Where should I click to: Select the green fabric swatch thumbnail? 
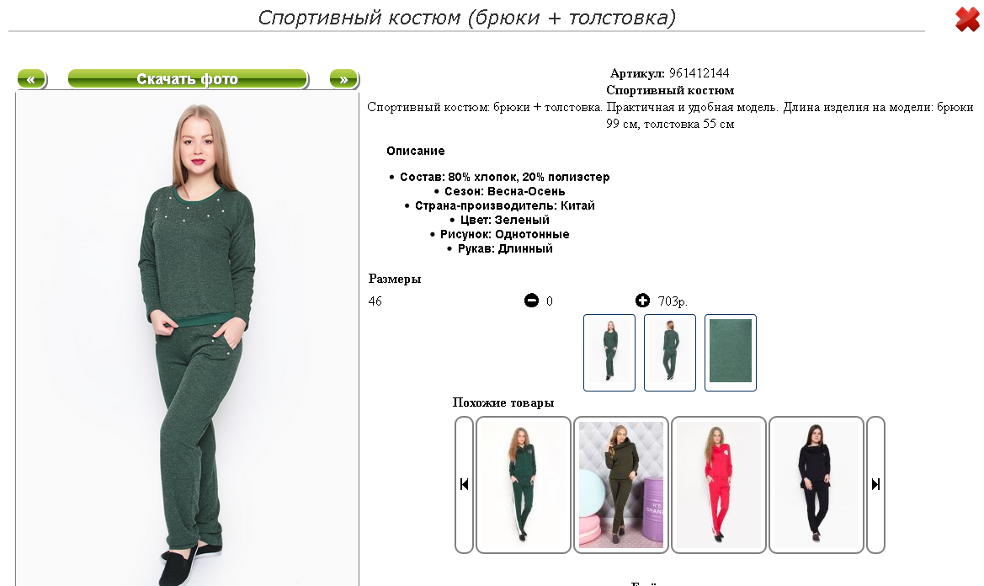click(731, 353)
